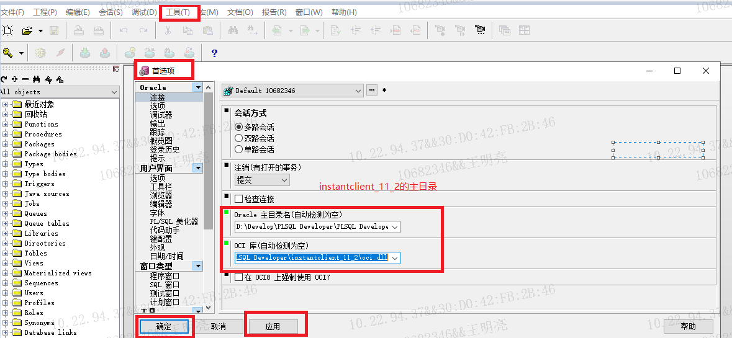
Task: Select the 多路会话 radio button
Action: tap(238, 127)
